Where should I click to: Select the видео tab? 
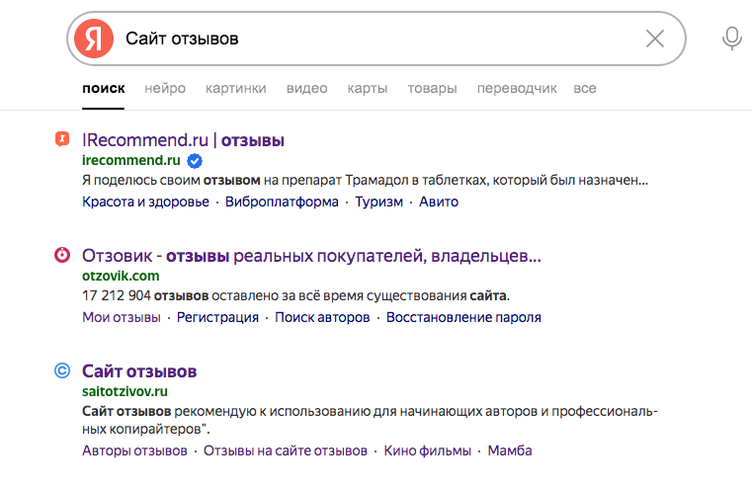(306, 88)
